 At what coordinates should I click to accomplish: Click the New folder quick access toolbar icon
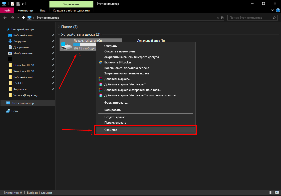18,3
